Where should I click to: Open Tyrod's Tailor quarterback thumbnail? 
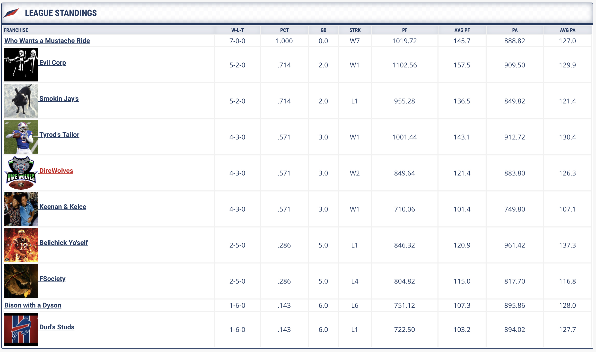click(21, 137)
